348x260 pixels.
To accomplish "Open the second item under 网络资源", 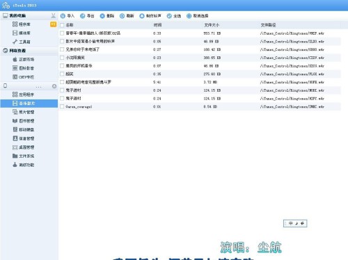I will point(23,68).
